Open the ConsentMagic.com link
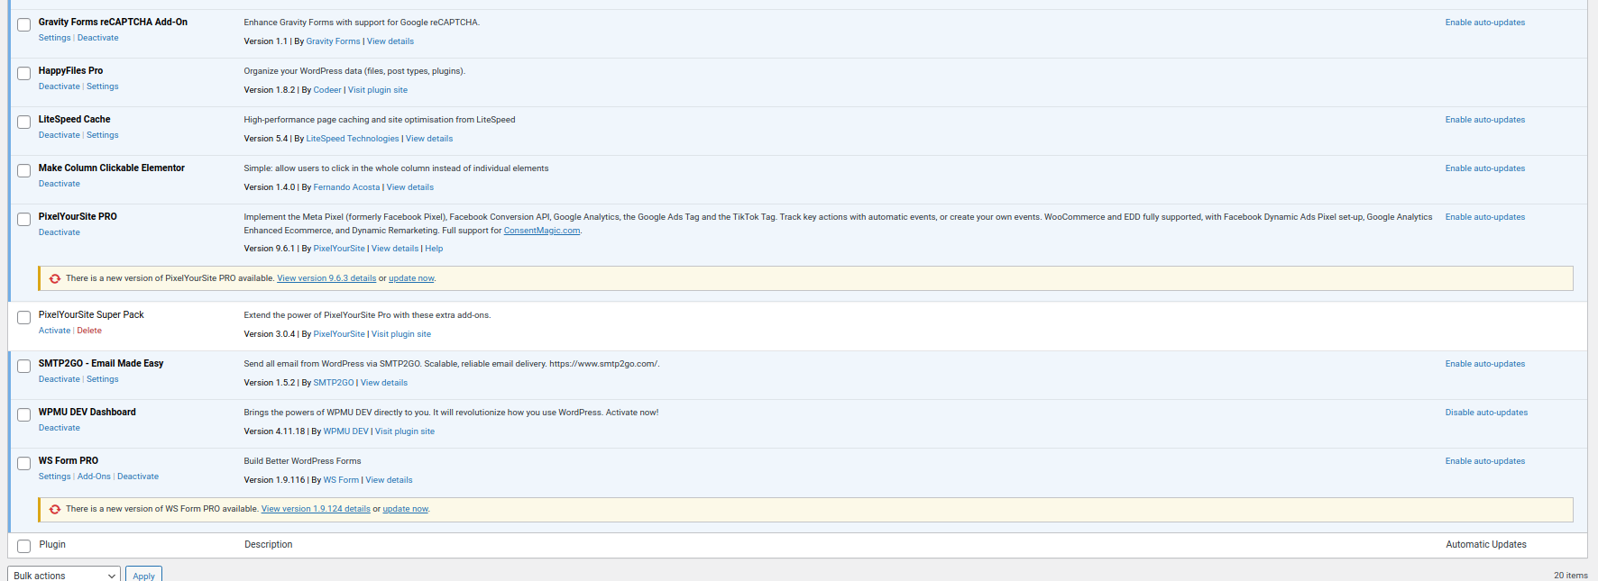 541,231
